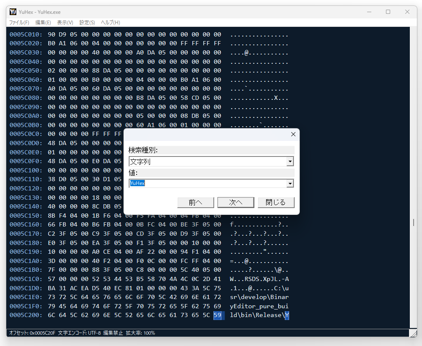Maximize the YuHex window
Screen dimensions: 422x346
point(388,12)
